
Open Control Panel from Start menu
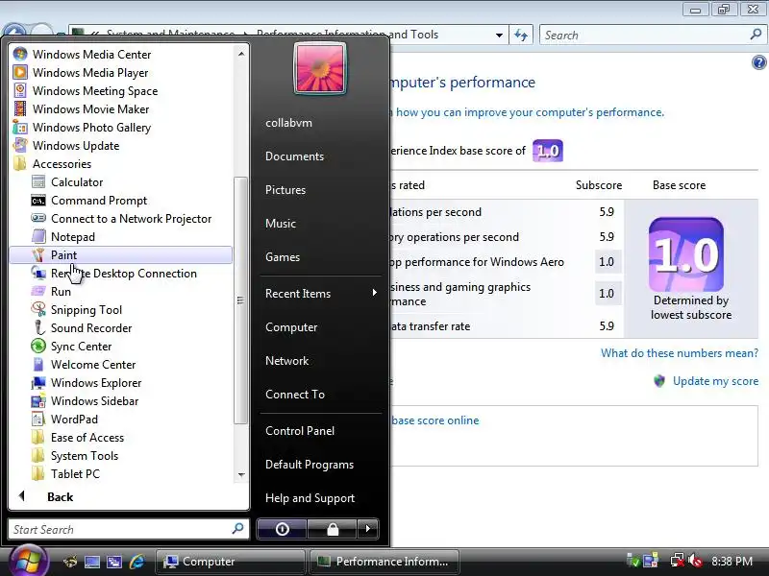(x=300, y=430)
